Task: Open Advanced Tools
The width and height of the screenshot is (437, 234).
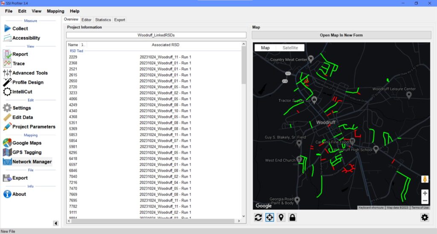Action: pyautogui.click(x=26, y=73)
